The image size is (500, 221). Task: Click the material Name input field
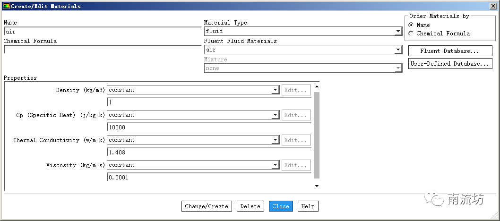pyautogui.click(x=102, y=32)
